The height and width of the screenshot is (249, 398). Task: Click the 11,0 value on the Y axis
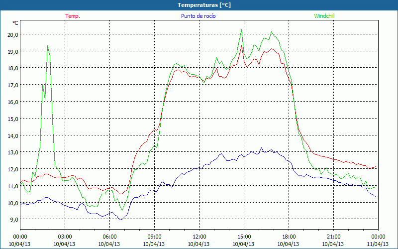[x=13, y=186]
